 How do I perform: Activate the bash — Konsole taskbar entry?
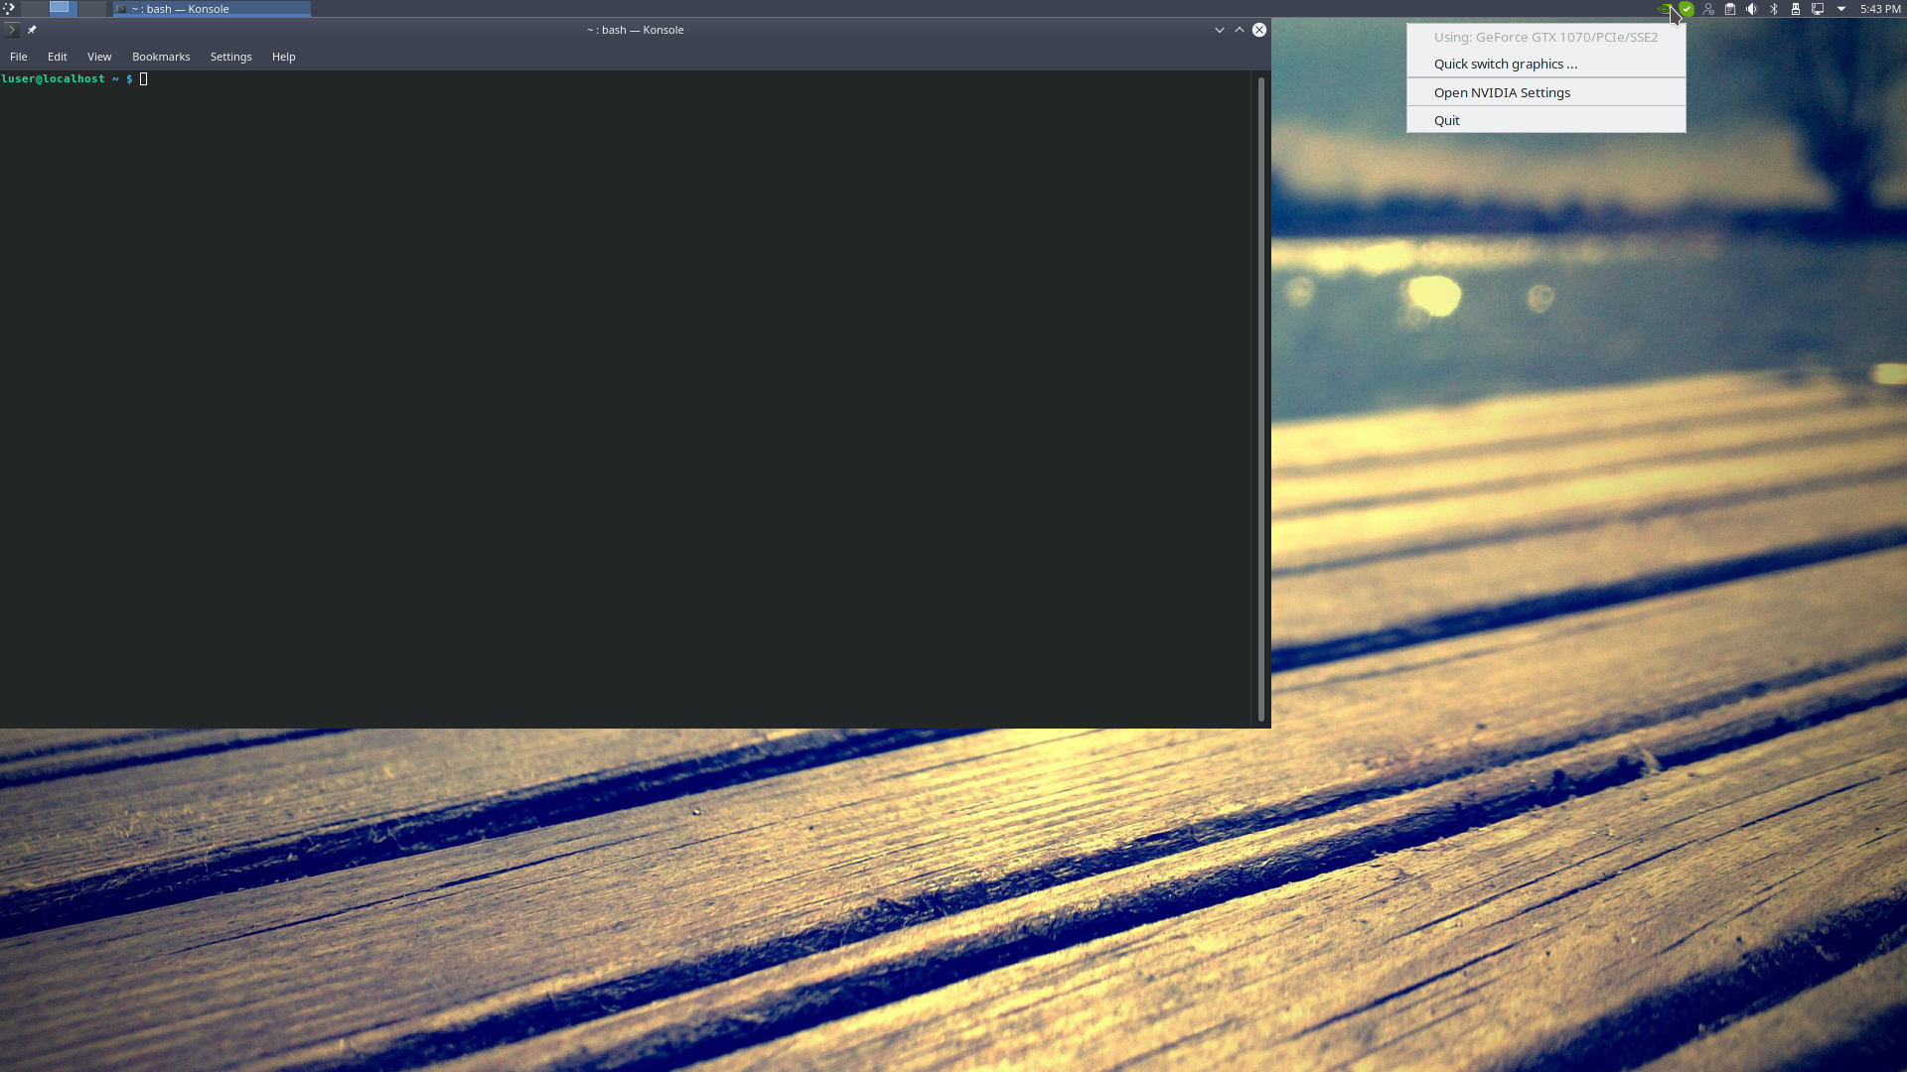[x=212, y=9]
